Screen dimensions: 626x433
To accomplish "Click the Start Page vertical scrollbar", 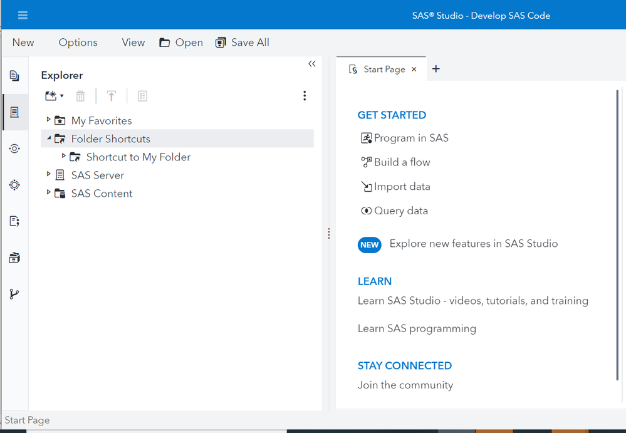I will click(x=618, y=235).
